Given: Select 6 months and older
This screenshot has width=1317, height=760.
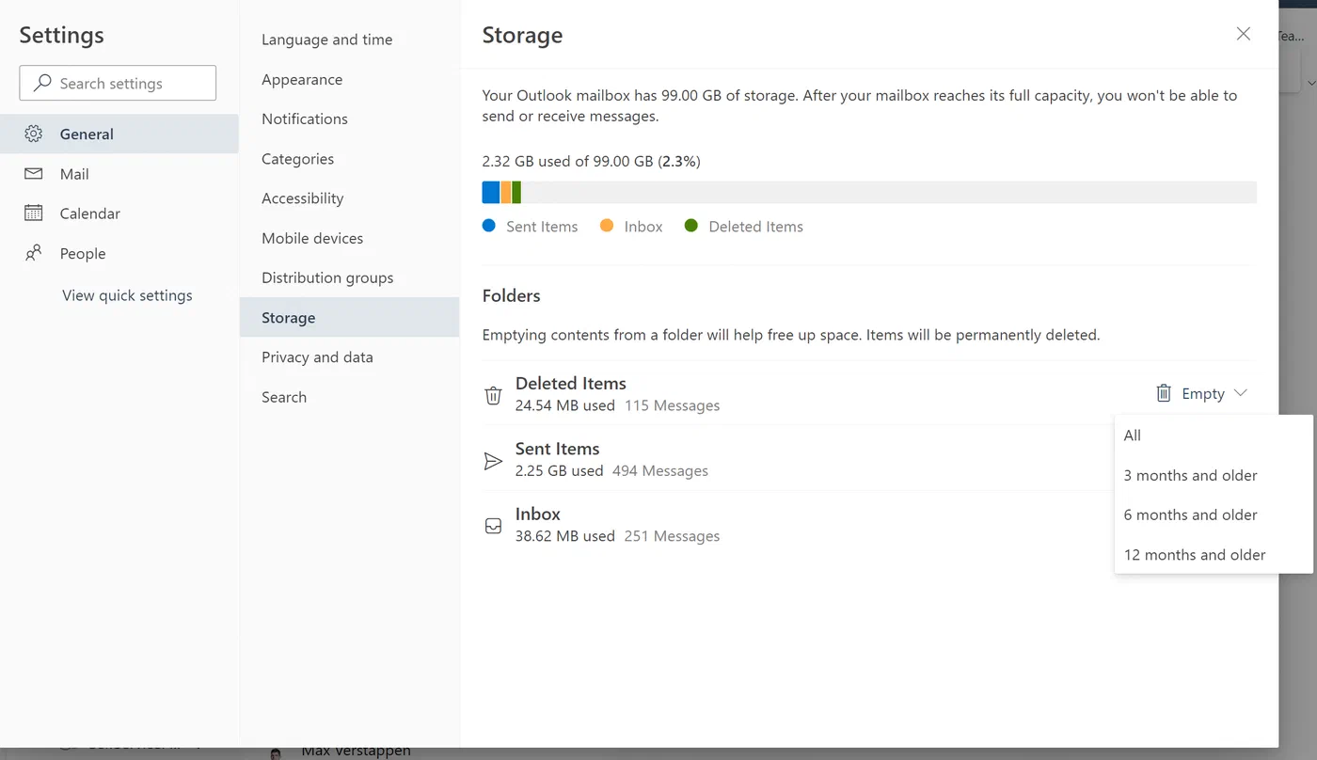Looking at the screenshot, I should coord(1214,515).
